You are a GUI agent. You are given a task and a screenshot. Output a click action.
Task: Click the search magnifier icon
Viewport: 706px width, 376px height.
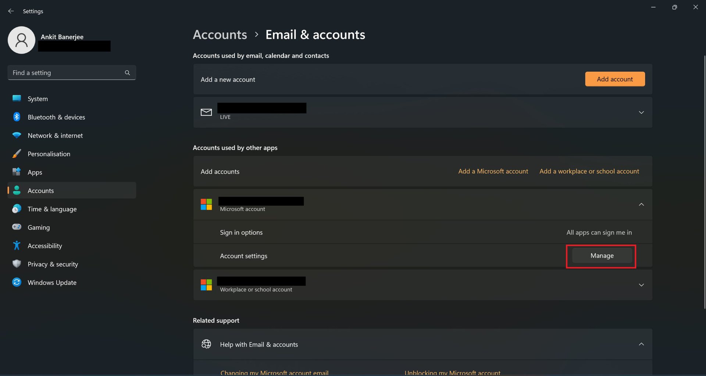(x=127, y=73)
